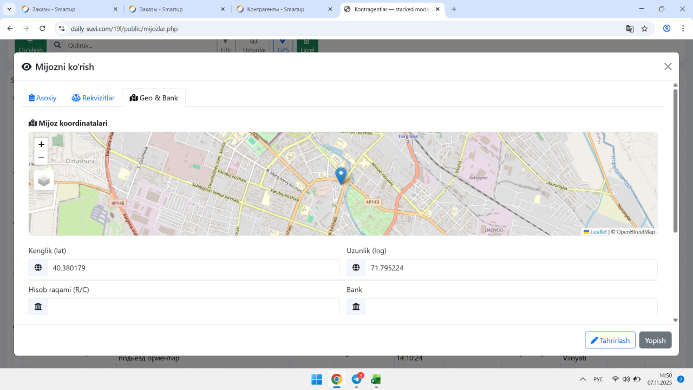Open the map layers control

pos(44,181)
